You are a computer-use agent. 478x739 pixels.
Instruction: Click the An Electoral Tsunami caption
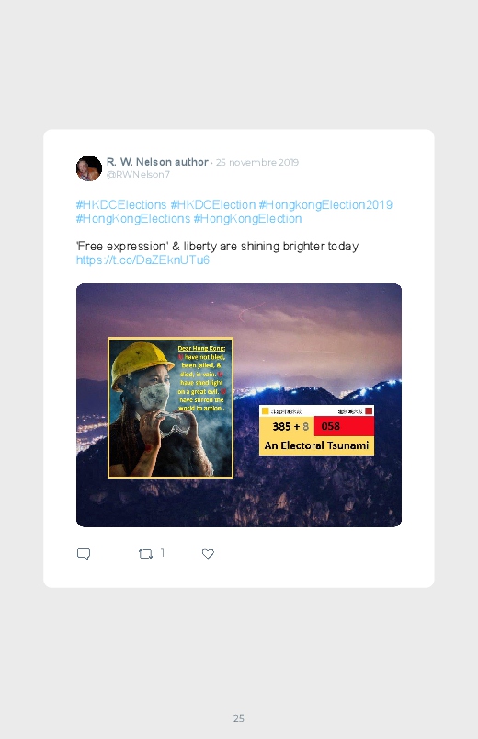316,445
